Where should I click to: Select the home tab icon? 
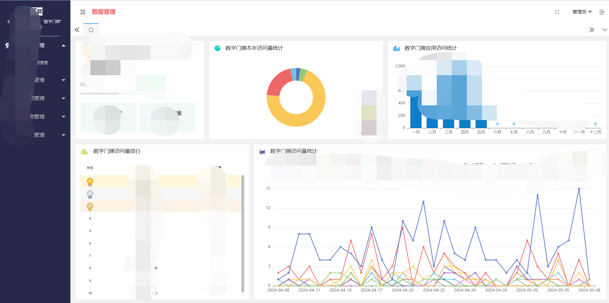(x=91, y=30)
